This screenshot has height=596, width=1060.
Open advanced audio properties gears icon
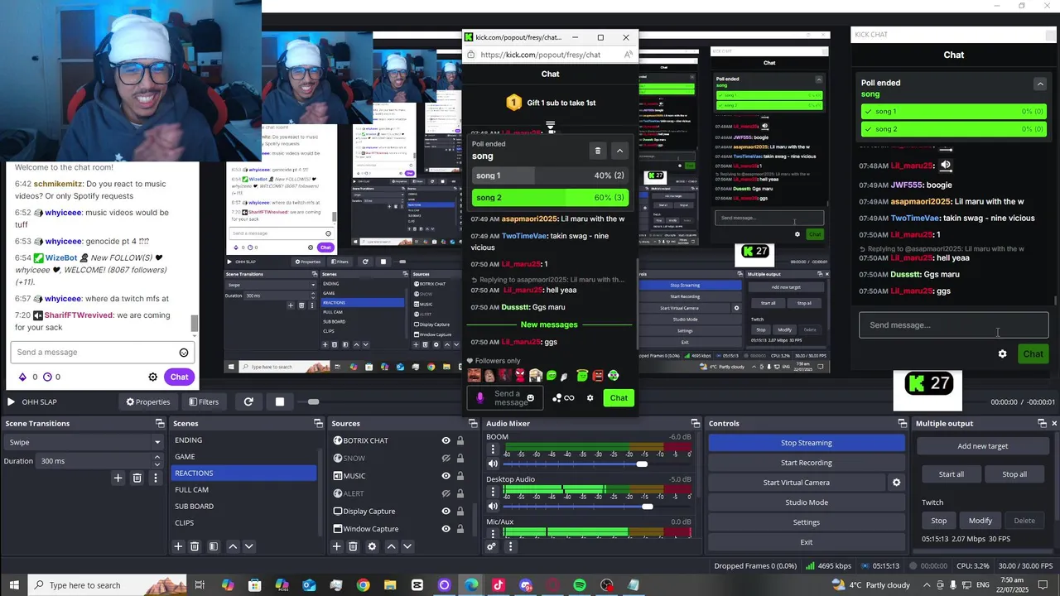coord(492,546)
